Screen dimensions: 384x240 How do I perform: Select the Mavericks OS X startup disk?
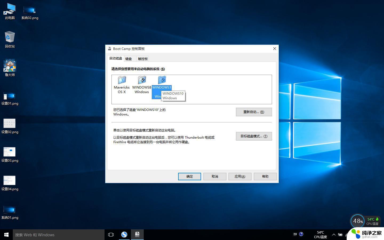(x=122, y=85)
